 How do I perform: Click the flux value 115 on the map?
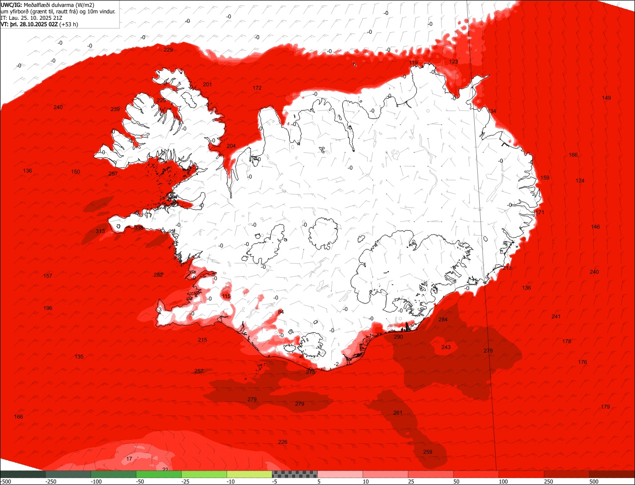pyautogui.click(x=226, y=296)
